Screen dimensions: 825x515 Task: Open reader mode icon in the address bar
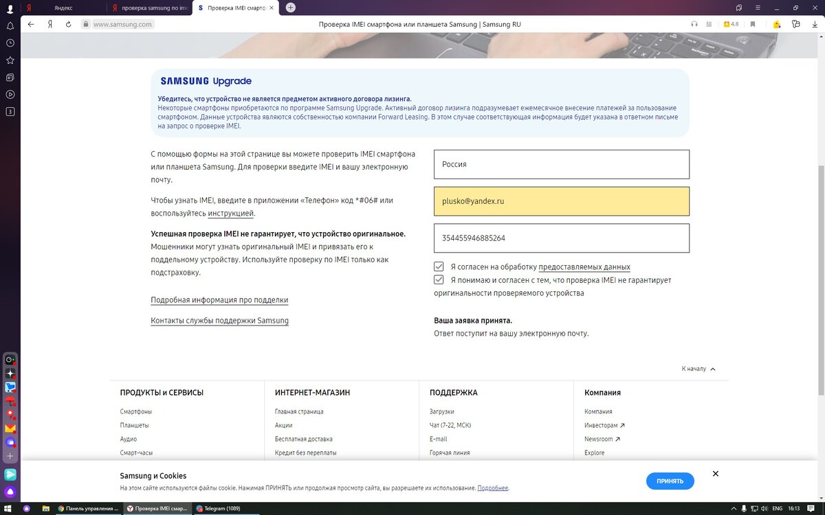(709, 24)
